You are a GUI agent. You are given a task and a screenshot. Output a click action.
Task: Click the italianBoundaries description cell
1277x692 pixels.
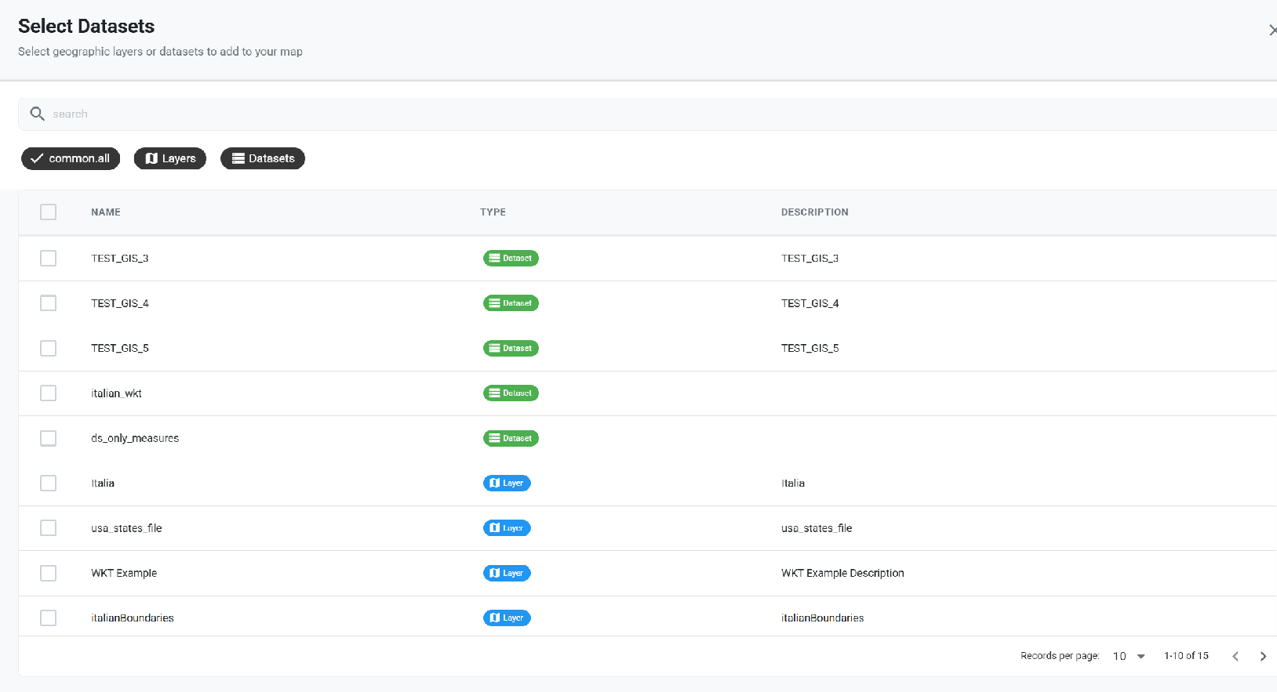click(823, 618)
